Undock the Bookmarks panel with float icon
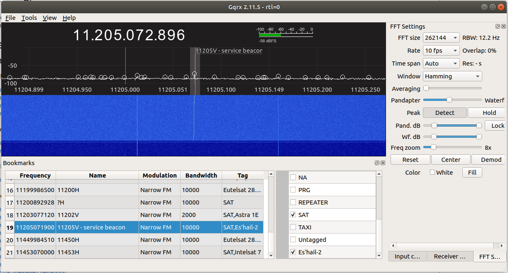Viewport: 508px width, 273px height. (377, 163)
